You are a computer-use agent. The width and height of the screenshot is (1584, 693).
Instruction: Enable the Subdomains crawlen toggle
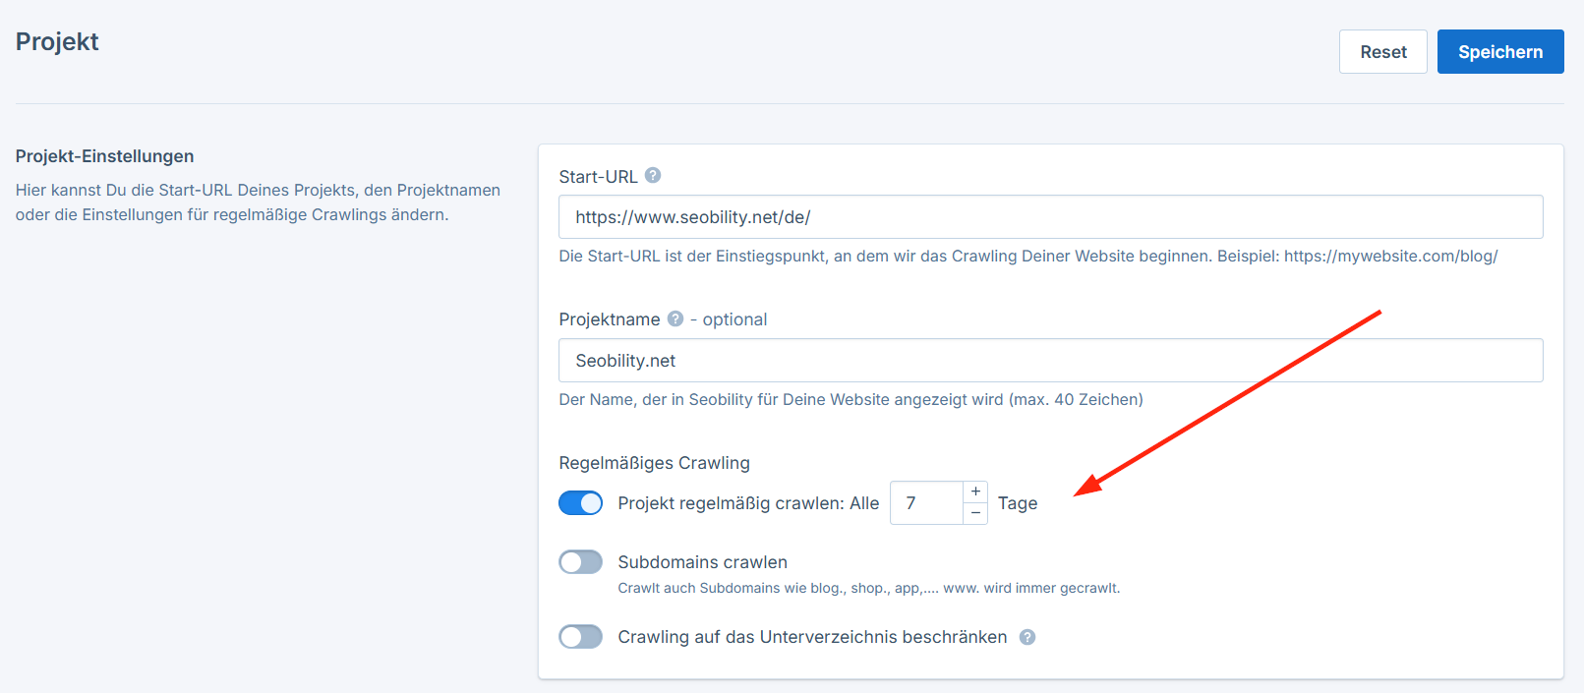(x=580, y=561)
